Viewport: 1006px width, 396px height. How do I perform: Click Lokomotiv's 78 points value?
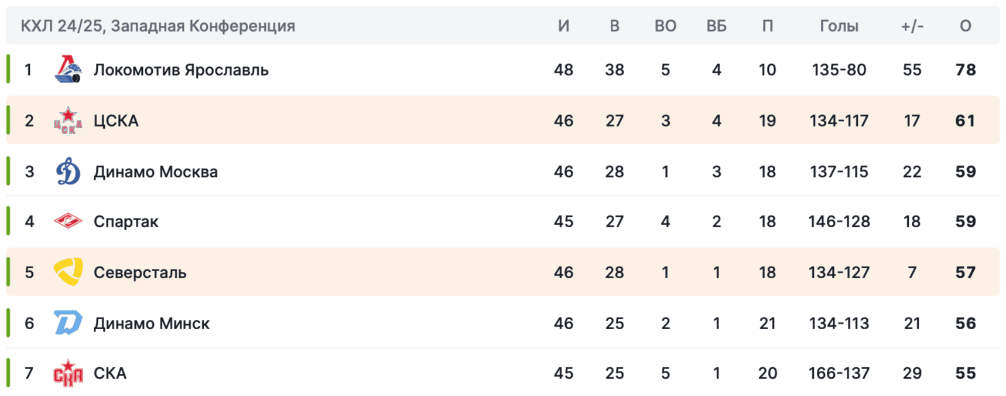tap(965, 70)
